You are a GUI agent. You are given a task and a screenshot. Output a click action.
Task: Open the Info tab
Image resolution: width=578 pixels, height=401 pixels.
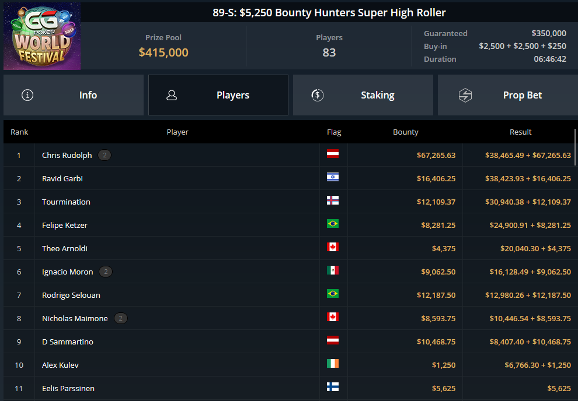coord(74,95)
